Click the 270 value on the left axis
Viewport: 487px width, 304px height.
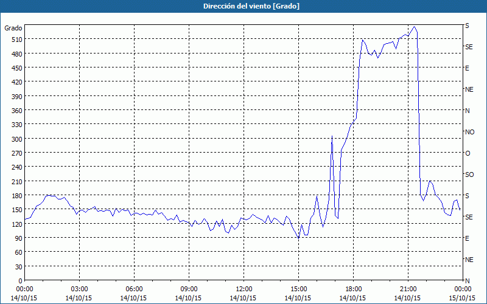pos(17,153)
